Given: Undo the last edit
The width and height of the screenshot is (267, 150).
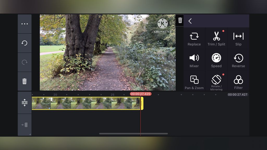Looking at the screenshot, I should pos(25,43).
